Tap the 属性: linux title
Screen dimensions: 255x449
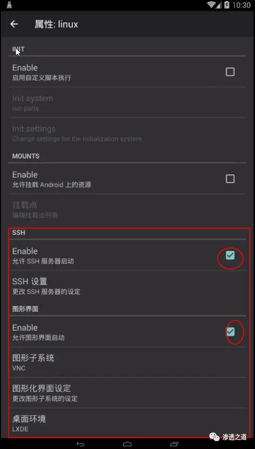56,24
